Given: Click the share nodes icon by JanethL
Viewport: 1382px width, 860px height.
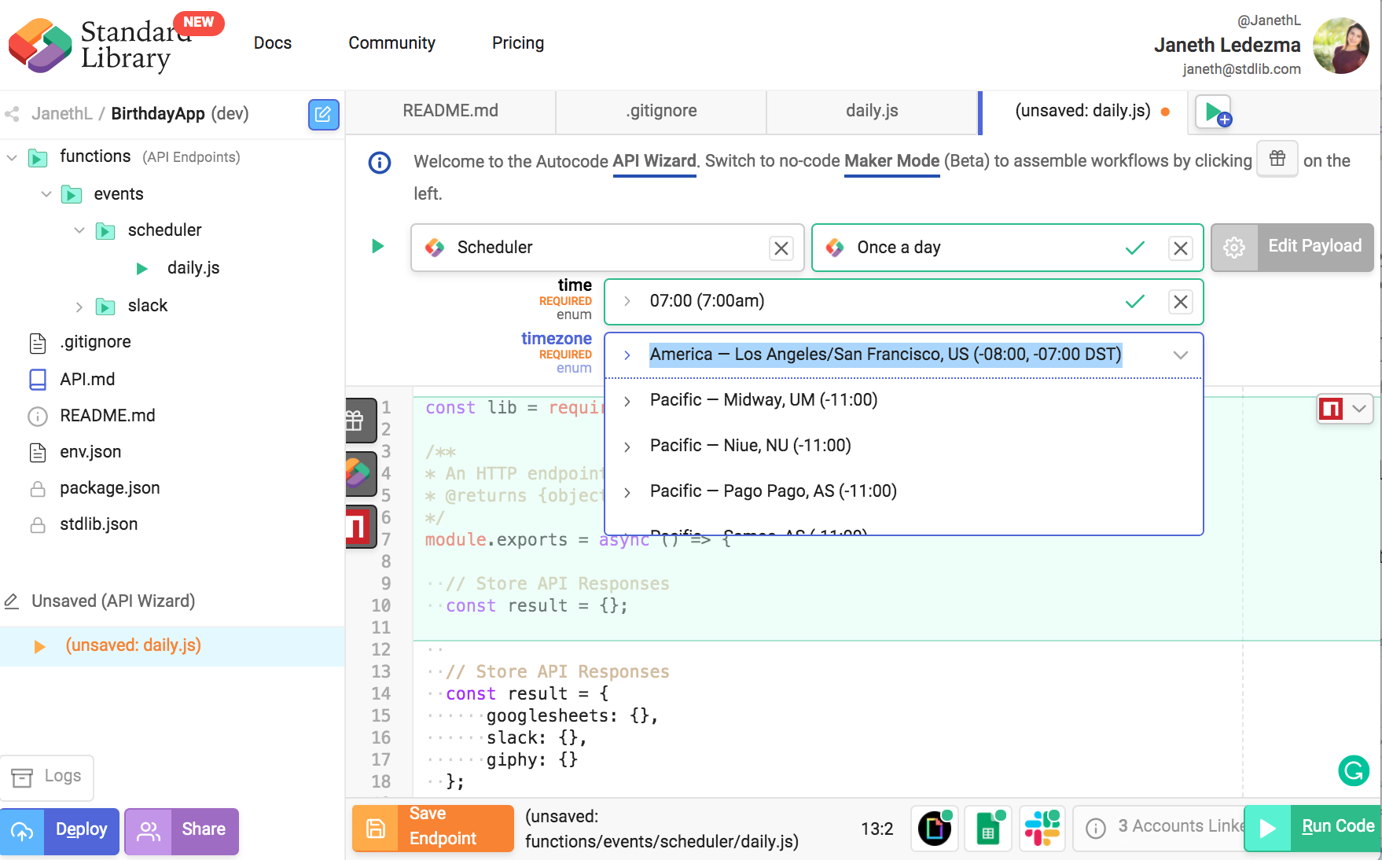Looking at the screenshot, I should point(12,114).
